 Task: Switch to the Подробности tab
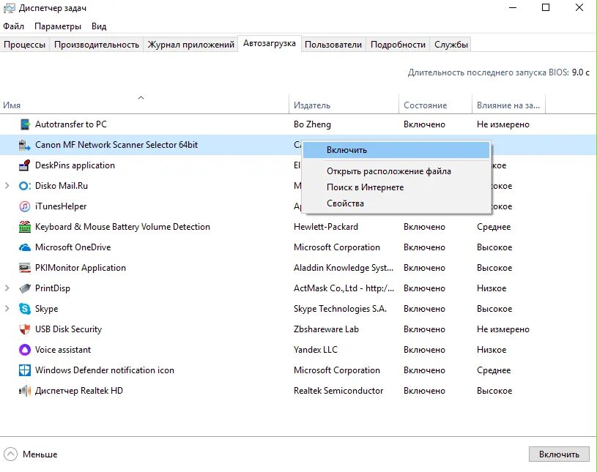tap(398, 45)
